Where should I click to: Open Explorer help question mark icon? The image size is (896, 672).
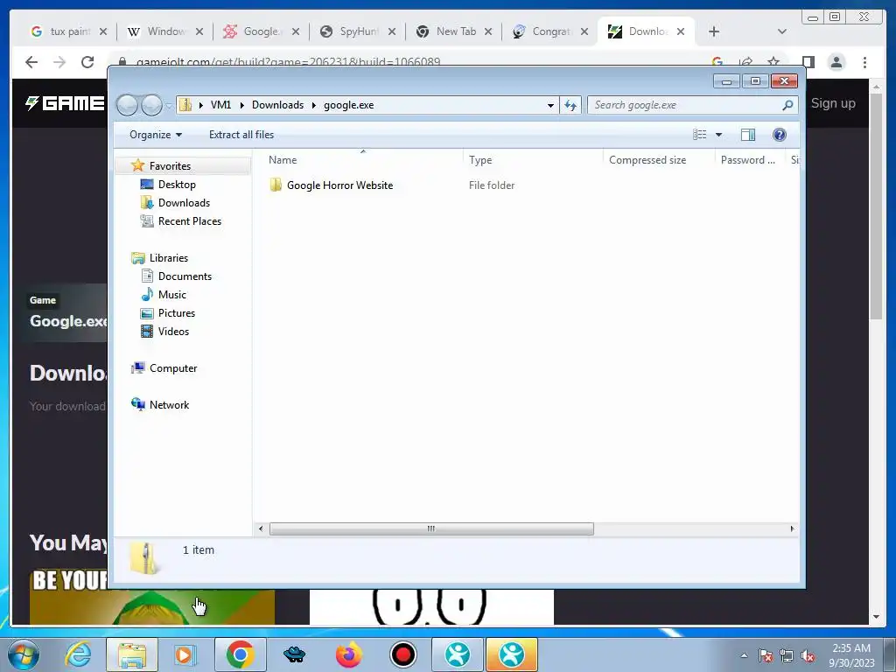click(779, 134)
